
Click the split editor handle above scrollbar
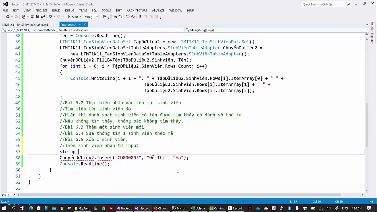click(x=367, y=35)
